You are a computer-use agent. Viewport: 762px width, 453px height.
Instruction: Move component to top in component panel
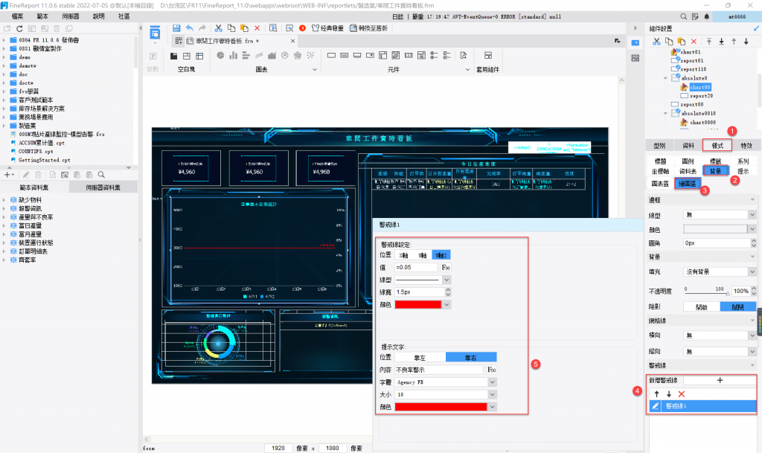pyautogui.click(x=709, y=42)
